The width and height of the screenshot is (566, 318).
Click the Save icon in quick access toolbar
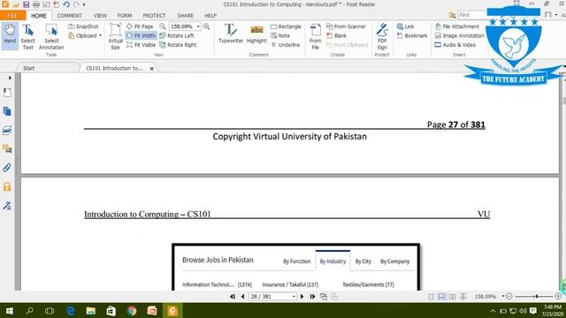pyautogui.click(x=26, y=4)
